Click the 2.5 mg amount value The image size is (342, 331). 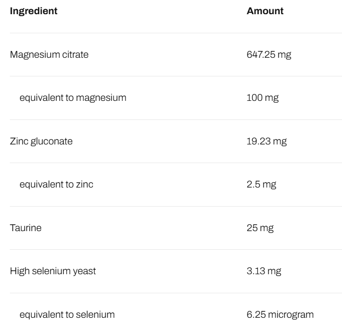point(260,185)
